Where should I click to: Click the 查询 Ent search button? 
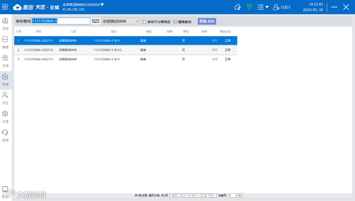point(207,21)
